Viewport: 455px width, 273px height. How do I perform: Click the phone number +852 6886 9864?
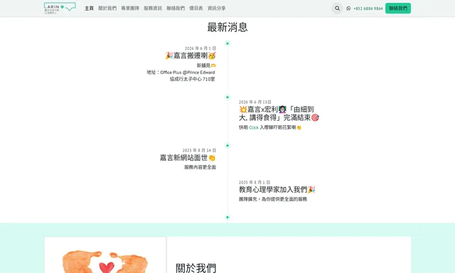click(368, 9)
